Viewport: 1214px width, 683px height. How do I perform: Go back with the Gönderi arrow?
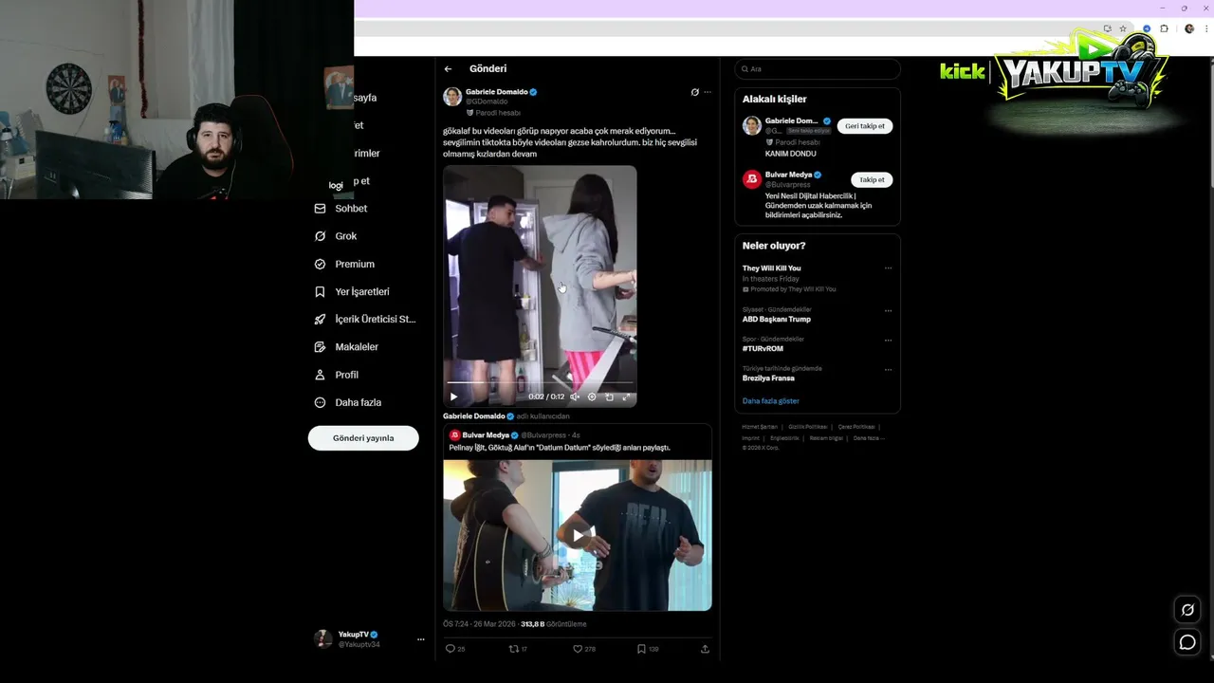pyautogui.click(x=448, y=69)
